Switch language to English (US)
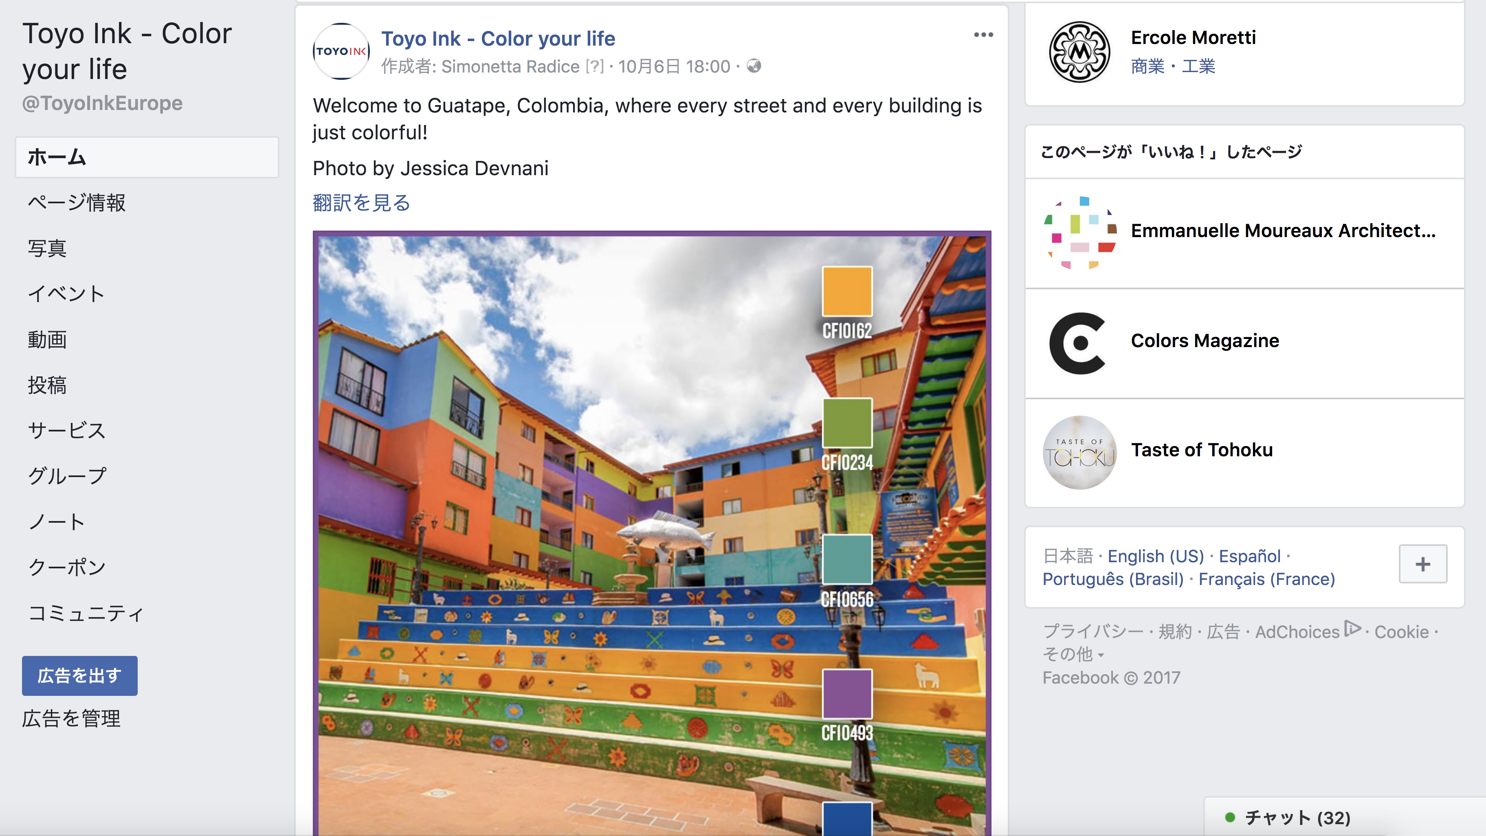Viewport: 1486px width, 836px height. [1156, 556]
